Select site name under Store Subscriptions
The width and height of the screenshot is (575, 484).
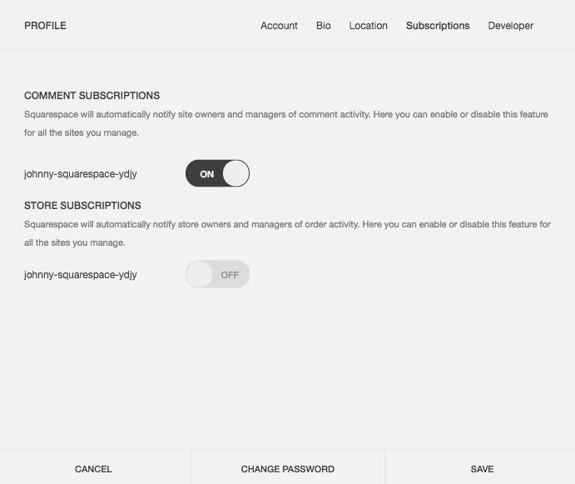click(x=81, y=275)
